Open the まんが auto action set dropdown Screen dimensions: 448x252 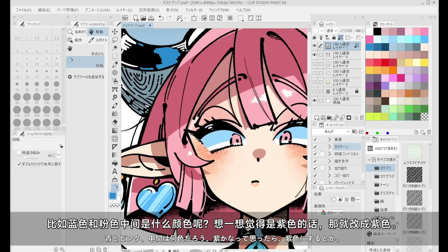[x=331, y=131]
